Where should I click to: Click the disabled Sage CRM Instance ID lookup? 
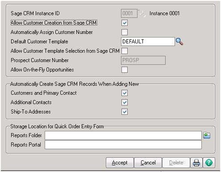pos(142,13)
